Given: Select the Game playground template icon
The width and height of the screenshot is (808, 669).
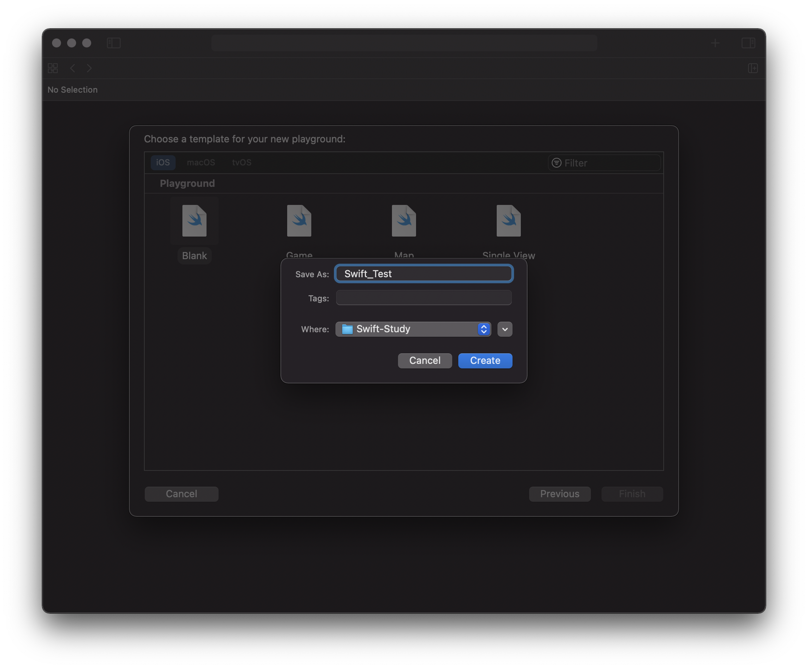Looking at the screenshot, I should tap(299, 221).
